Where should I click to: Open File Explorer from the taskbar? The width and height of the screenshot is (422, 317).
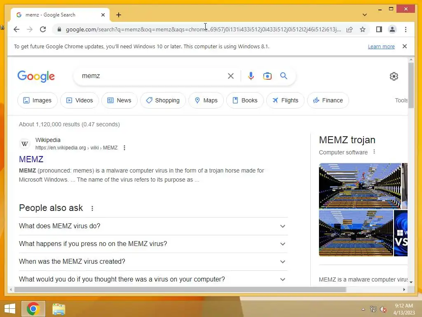coord(59,309)
